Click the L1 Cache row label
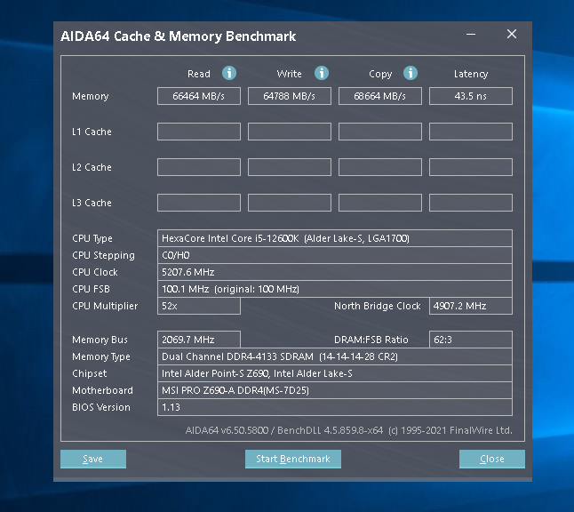Screen dimensions: 574x512 [x=92, y=132]
